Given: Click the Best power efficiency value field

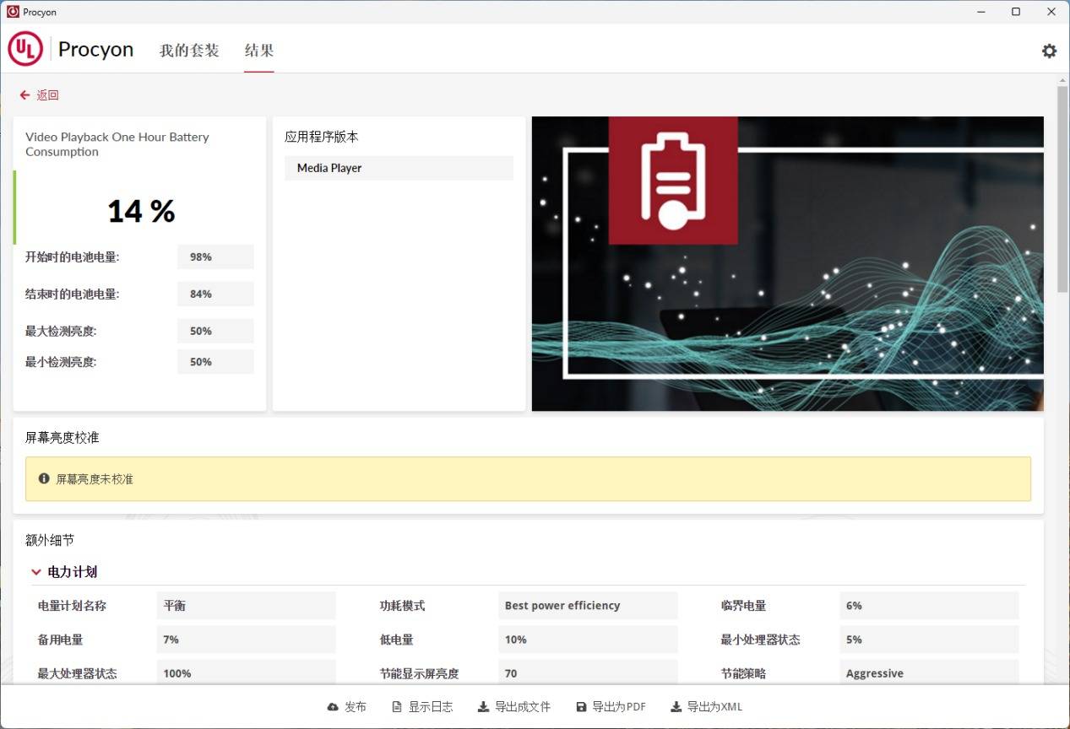Looking at the screenshot, I should (x=588, y=606).
